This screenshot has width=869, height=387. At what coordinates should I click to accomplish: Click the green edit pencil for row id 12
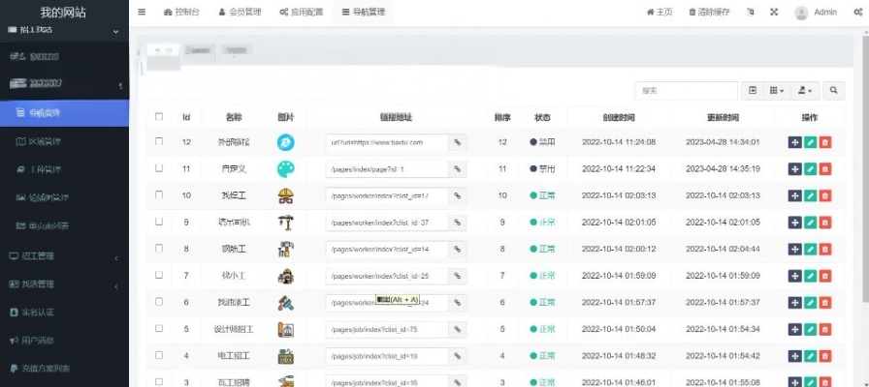810,142
